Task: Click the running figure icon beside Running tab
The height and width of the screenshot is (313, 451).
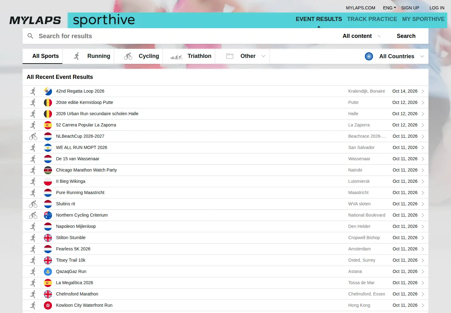Action: (76, 56)
